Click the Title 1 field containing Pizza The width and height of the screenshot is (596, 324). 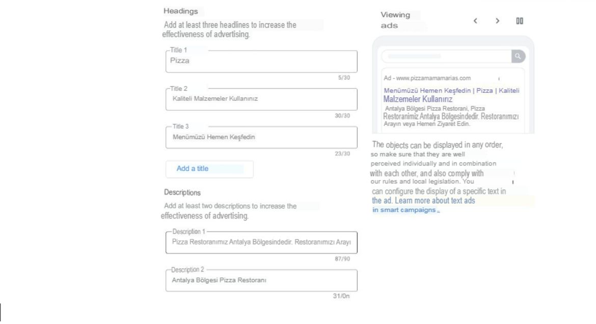click(x=261, y=61)
